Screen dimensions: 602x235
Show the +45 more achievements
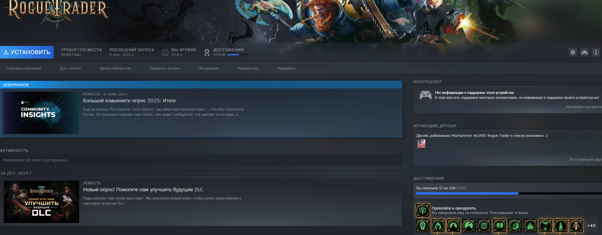(591, 226)
